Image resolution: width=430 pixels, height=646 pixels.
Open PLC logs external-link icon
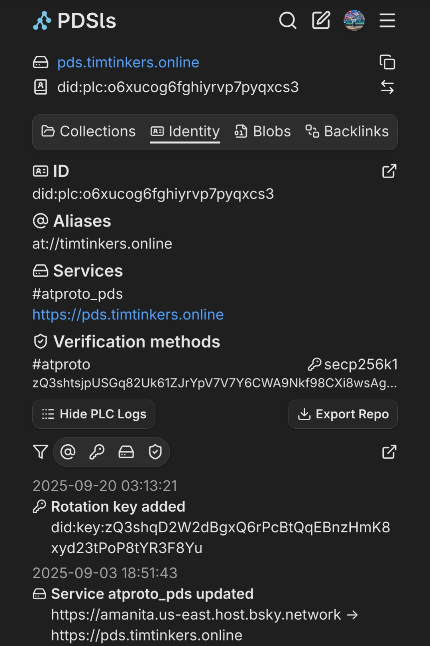pos(389,452)
